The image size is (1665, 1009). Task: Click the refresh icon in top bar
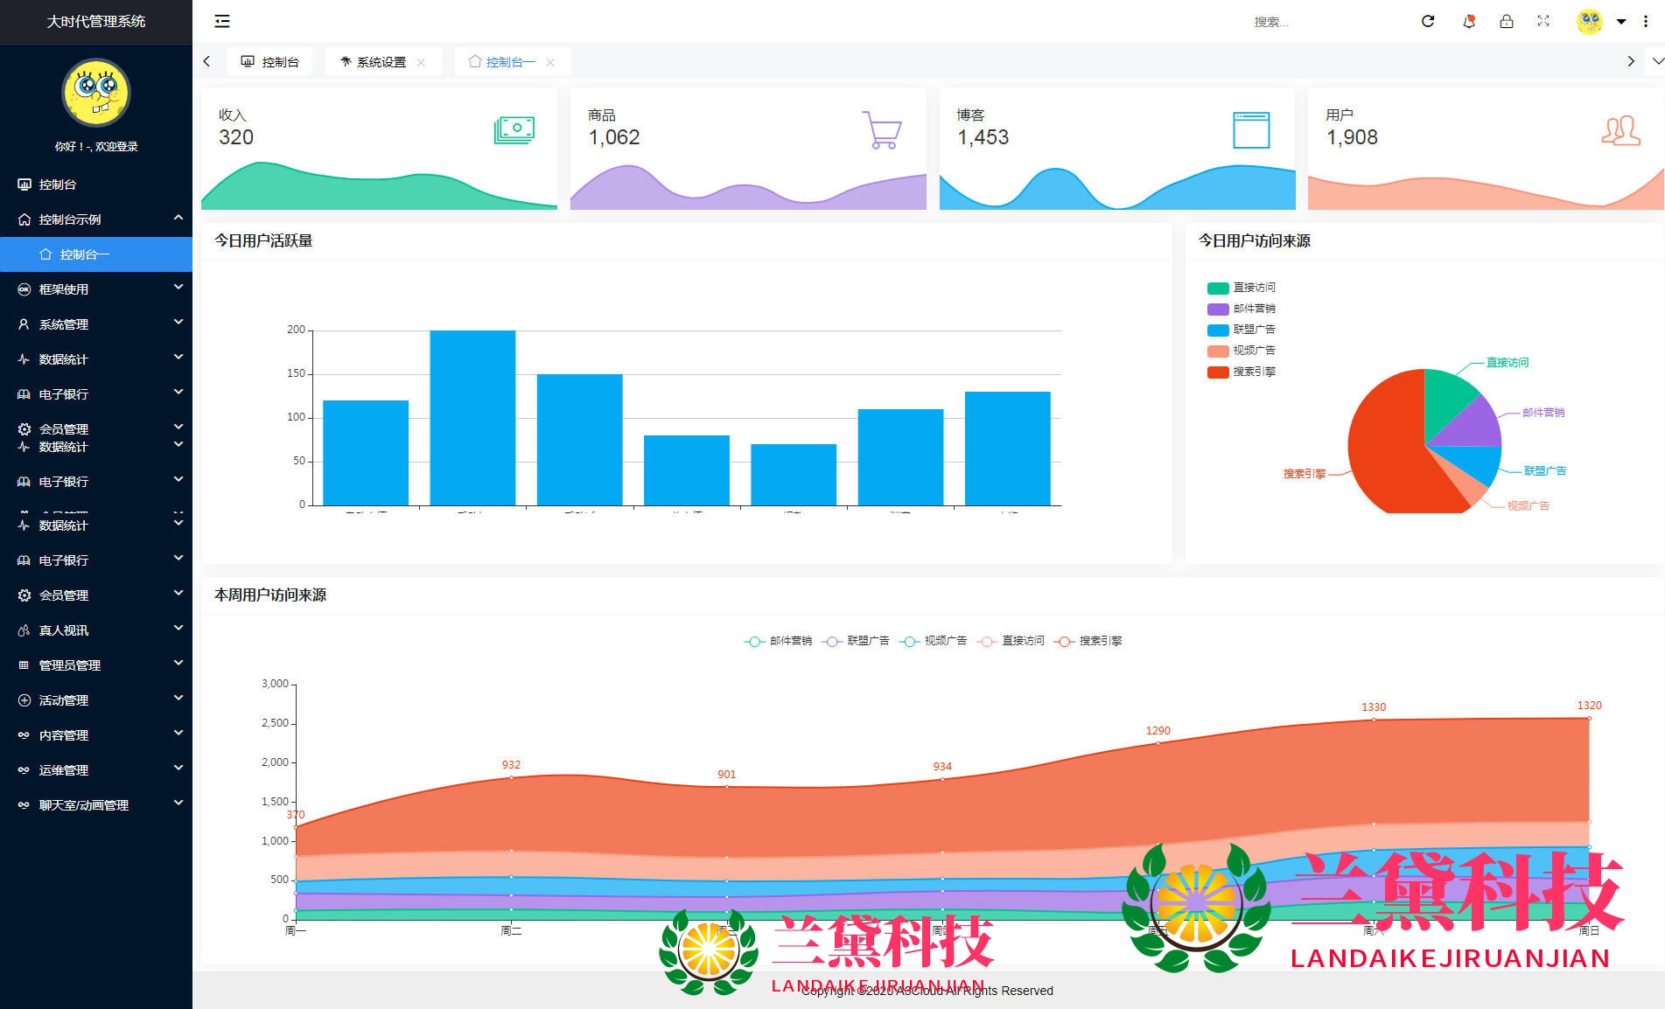coord(1428,21)
